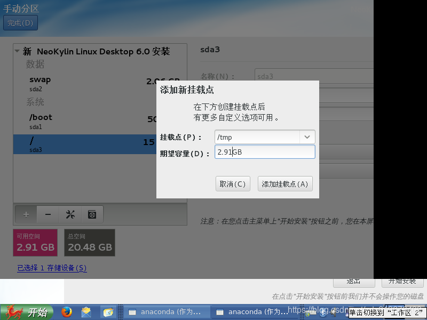Click the sda3 heading text

pyautogui.click(x=210, y=50)
